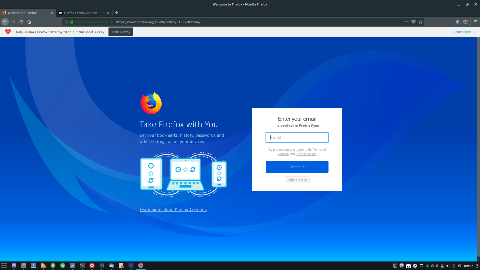Open the Firefox hamburger menu
The image size is (480, 270).
[x=475, y=22]
